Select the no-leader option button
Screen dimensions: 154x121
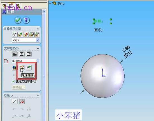[x=22, y=102]
